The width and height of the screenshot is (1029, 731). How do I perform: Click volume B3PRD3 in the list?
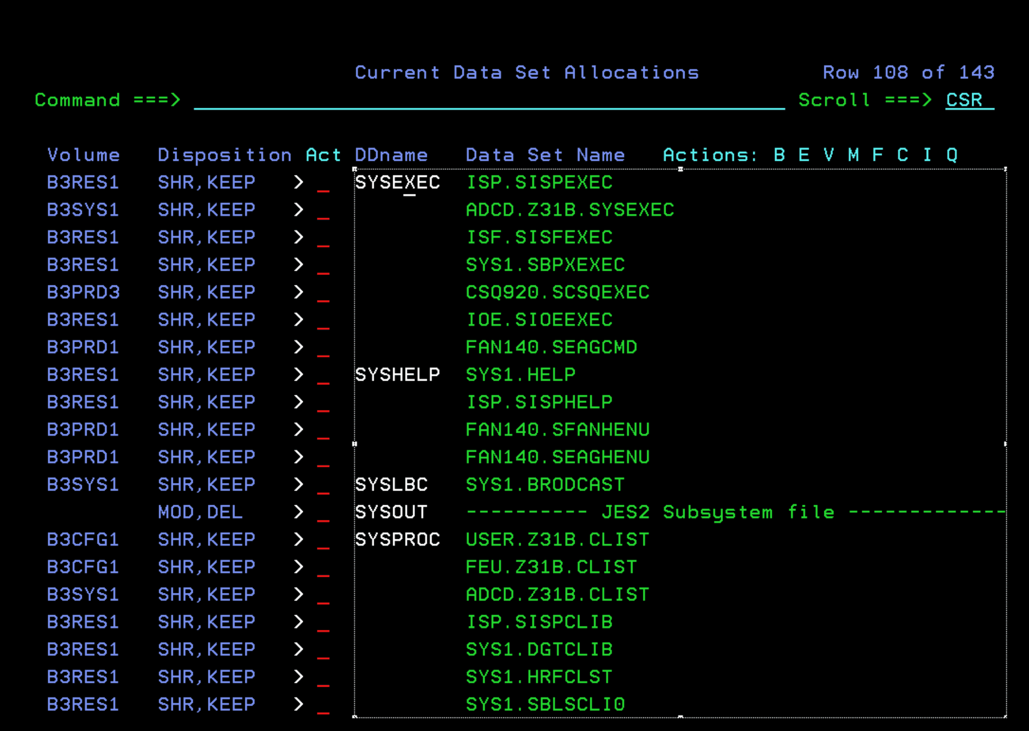pos(83,293)
